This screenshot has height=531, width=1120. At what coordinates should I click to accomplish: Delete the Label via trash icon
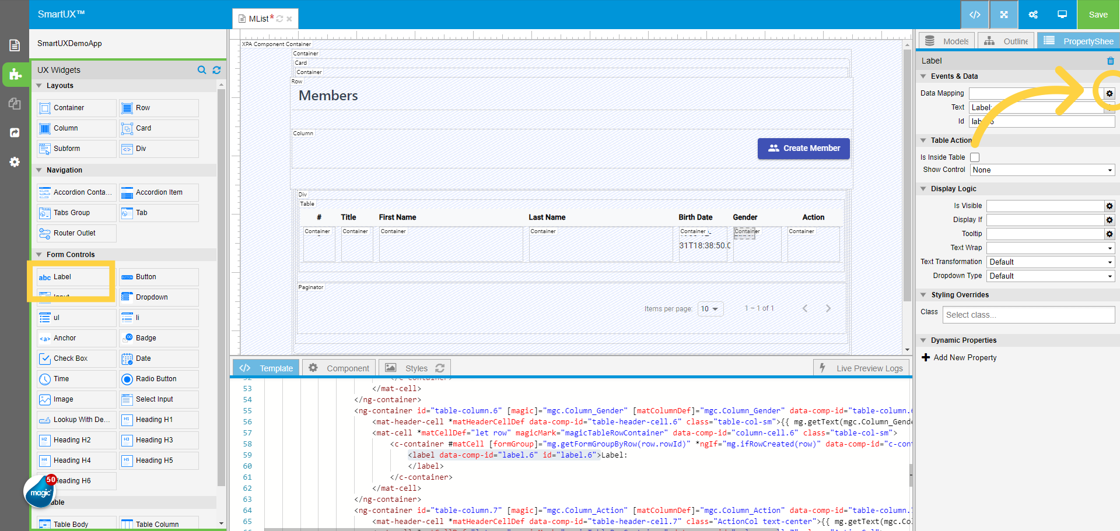click(x=1111, y=61)
